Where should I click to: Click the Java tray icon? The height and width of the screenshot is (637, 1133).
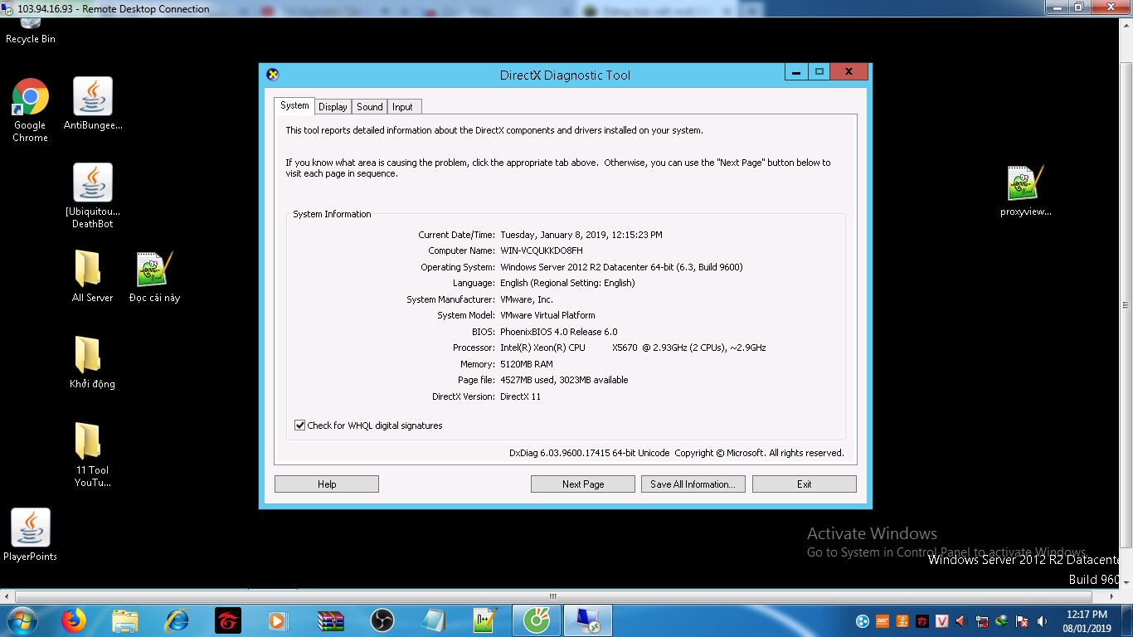click(x=902, y=621)
